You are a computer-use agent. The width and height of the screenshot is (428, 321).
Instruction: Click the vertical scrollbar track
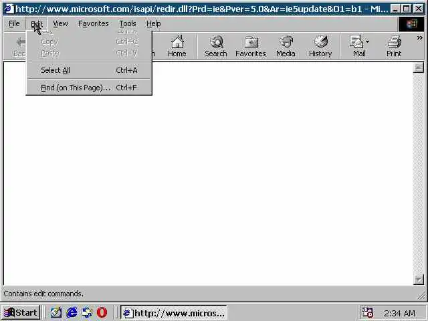[418, 174]
